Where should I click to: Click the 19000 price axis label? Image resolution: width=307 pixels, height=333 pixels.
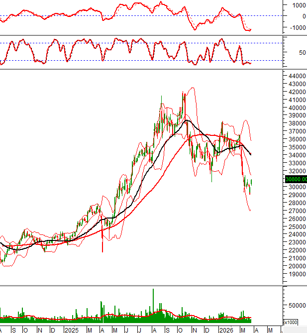point(295,274)
